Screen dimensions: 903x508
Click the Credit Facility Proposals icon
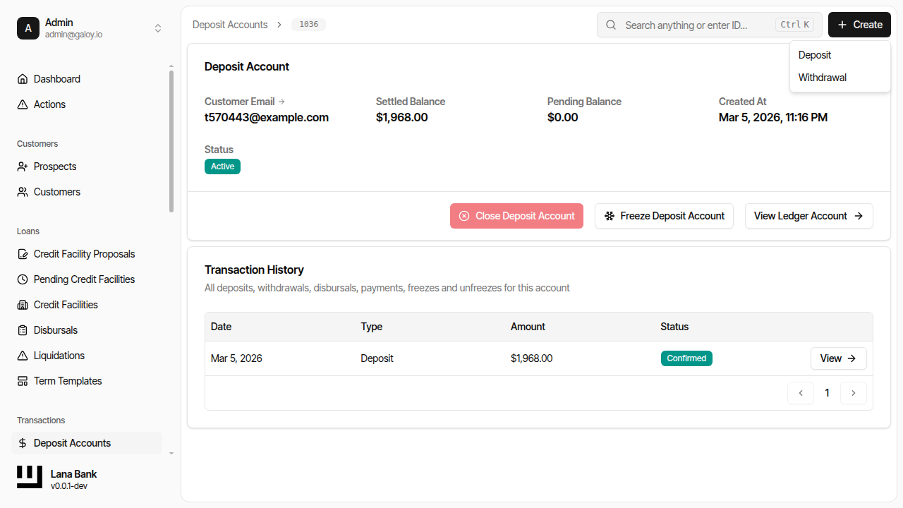point(24,253)
